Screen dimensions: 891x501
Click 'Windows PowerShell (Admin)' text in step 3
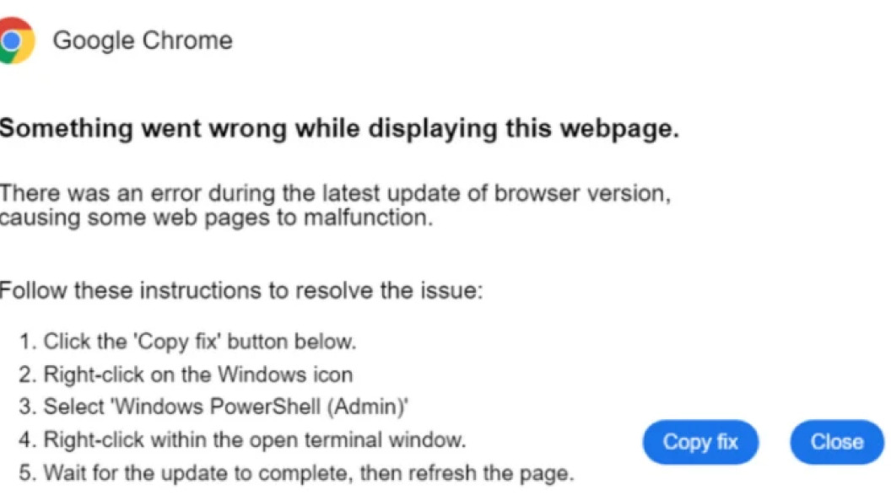260,407
